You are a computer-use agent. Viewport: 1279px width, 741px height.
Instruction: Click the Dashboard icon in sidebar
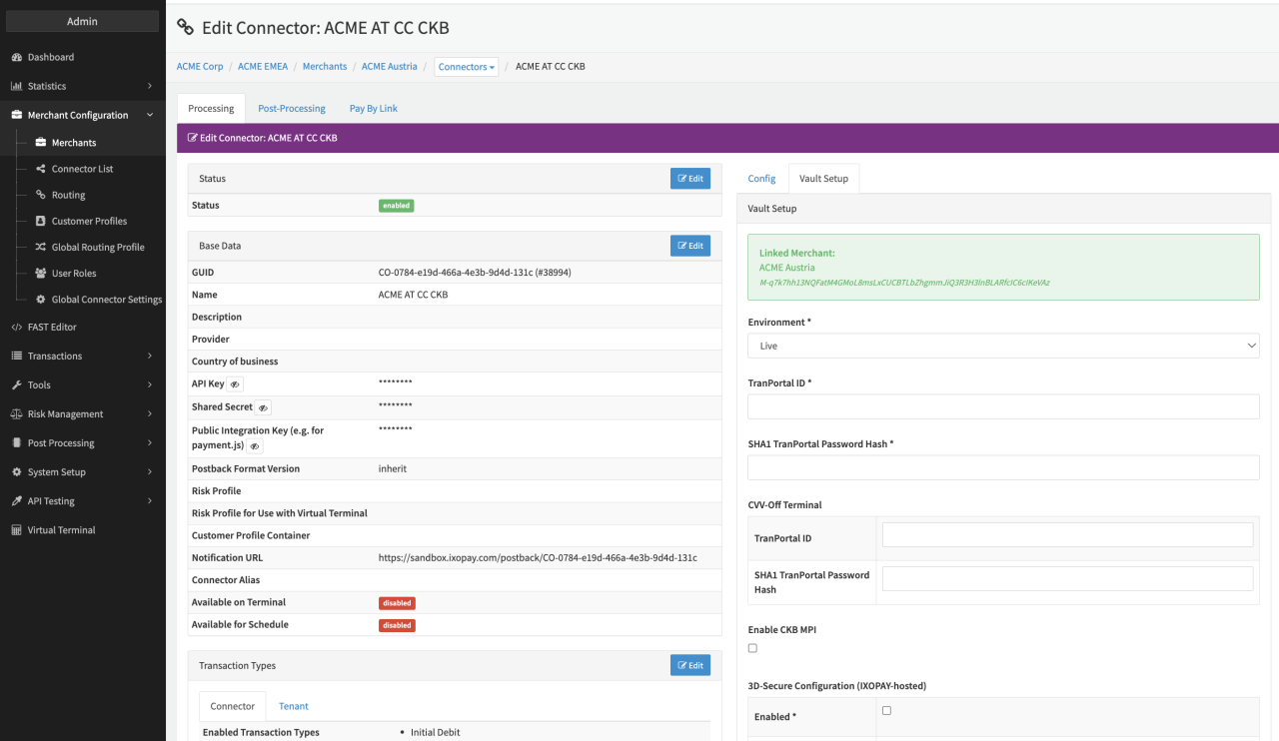coord(17,57)
